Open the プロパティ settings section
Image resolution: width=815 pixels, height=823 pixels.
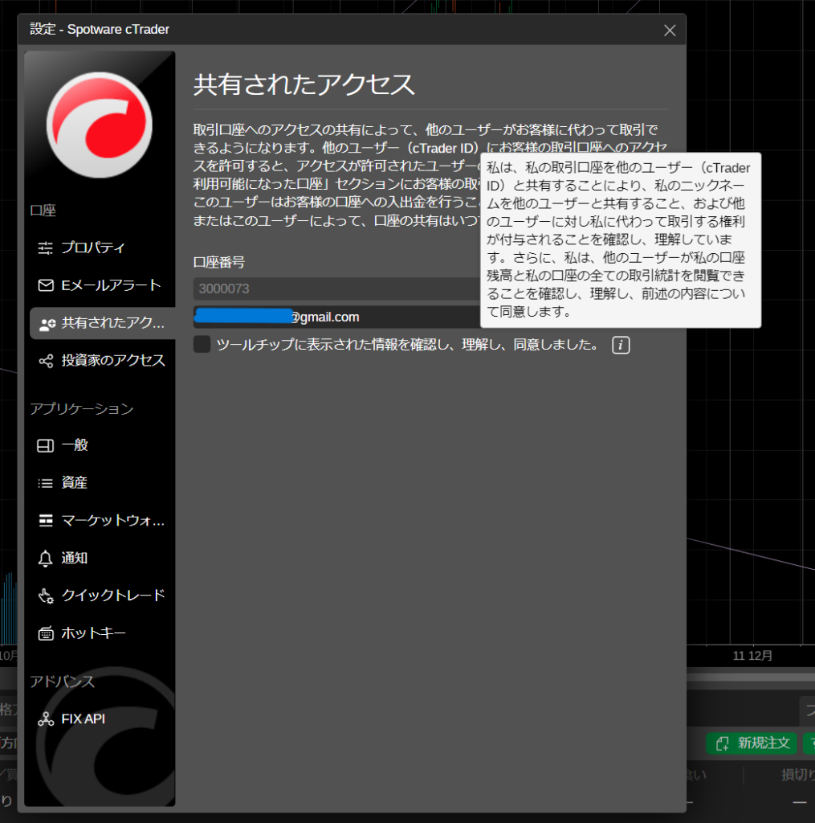93,248
